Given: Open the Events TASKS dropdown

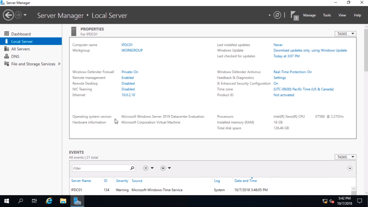Looking at the screenshot, I should click(x=345, y=157).
